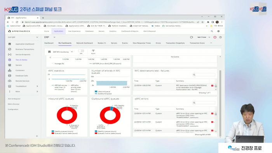Bookmark this page with star icon

point(202,22)
